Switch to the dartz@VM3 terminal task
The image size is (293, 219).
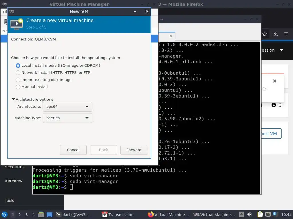coord(73,215)
